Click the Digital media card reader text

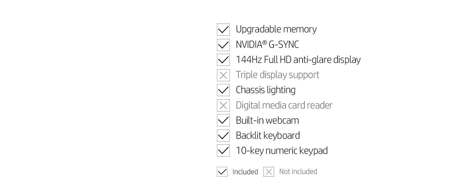point(284,105)
